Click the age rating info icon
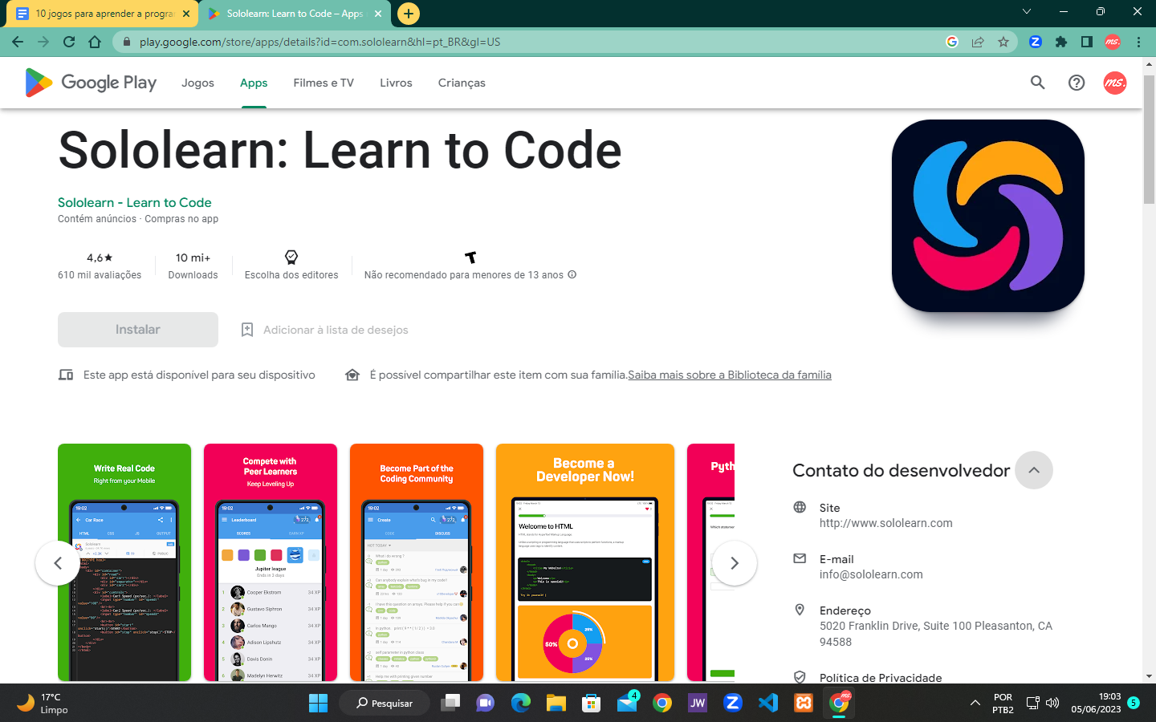 (572, 274)
